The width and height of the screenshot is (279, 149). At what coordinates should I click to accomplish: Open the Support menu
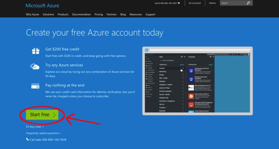150,15
